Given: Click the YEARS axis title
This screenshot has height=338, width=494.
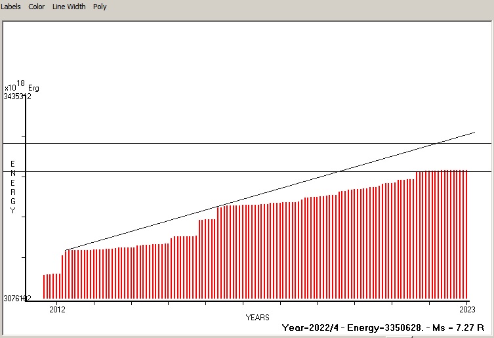Looking at the screenshot, I should pyautogui.click(x=257, y=318).
